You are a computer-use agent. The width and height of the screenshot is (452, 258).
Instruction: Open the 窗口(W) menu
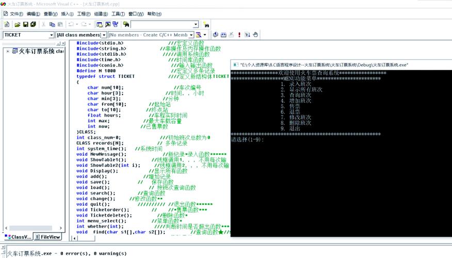pyautogui.click(x=136, y=14)
